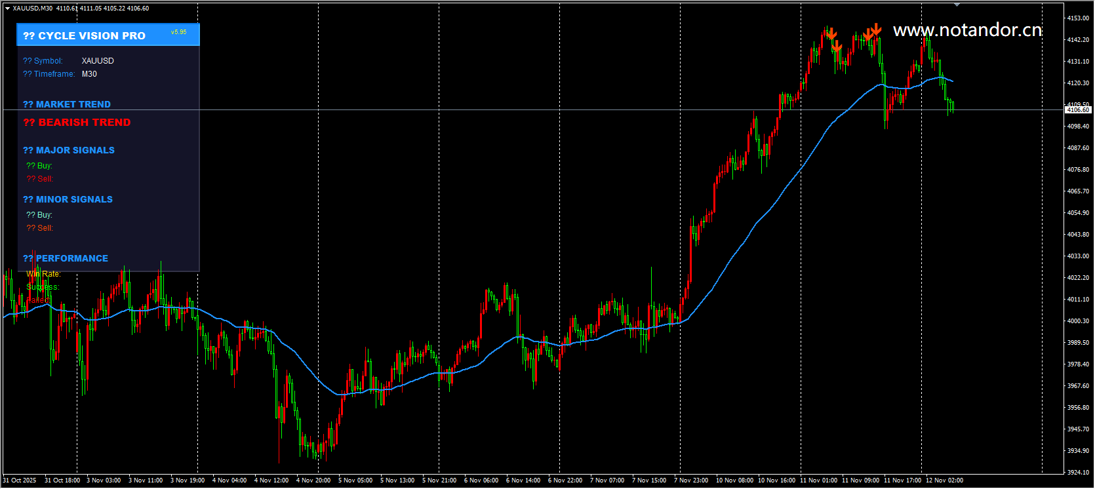Click the 4022.20 price axis label
This screenshot has height=489, width=1095.
click(1078, 278)
